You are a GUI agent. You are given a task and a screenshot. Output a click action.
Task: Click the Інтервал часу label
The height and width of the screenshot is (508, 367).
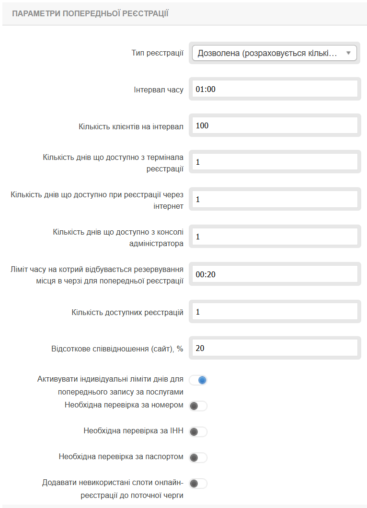tap(158, 90)
